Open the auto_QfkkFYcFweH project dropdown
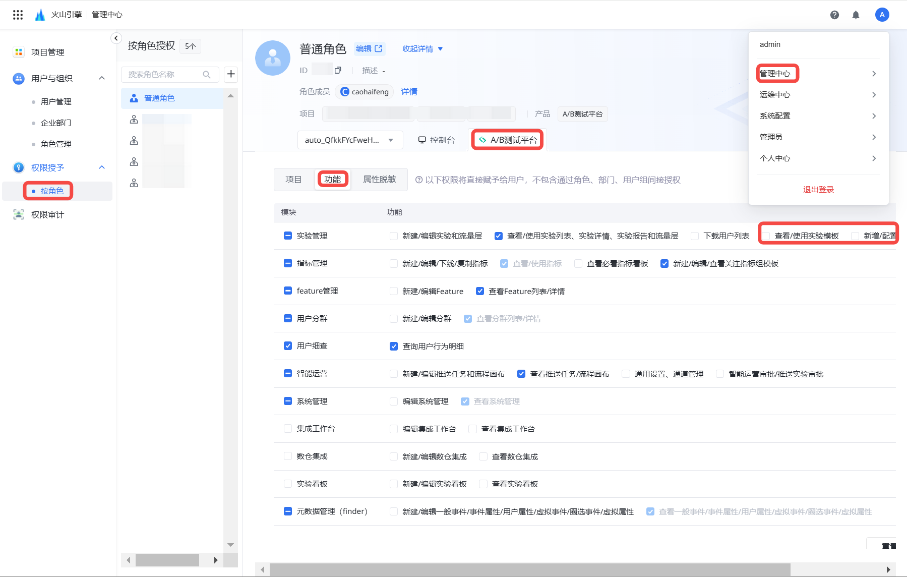907x577 pixels. tap(350, 140)
